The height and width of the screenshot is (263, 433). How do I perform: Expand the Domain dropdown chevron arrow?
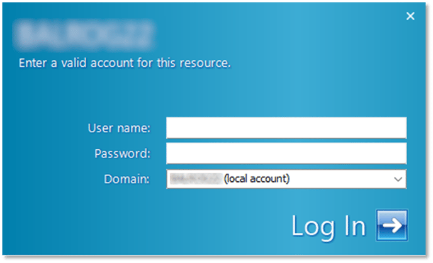[x=398, y=179]
